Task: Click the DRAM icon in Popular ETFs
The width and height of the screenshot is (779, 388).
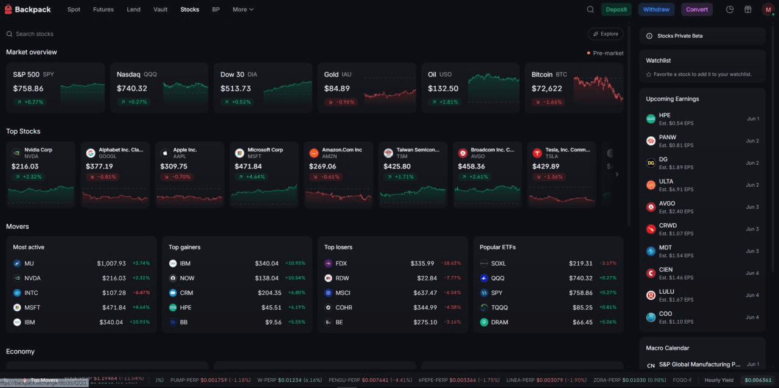Action: (x=484, y=322)
